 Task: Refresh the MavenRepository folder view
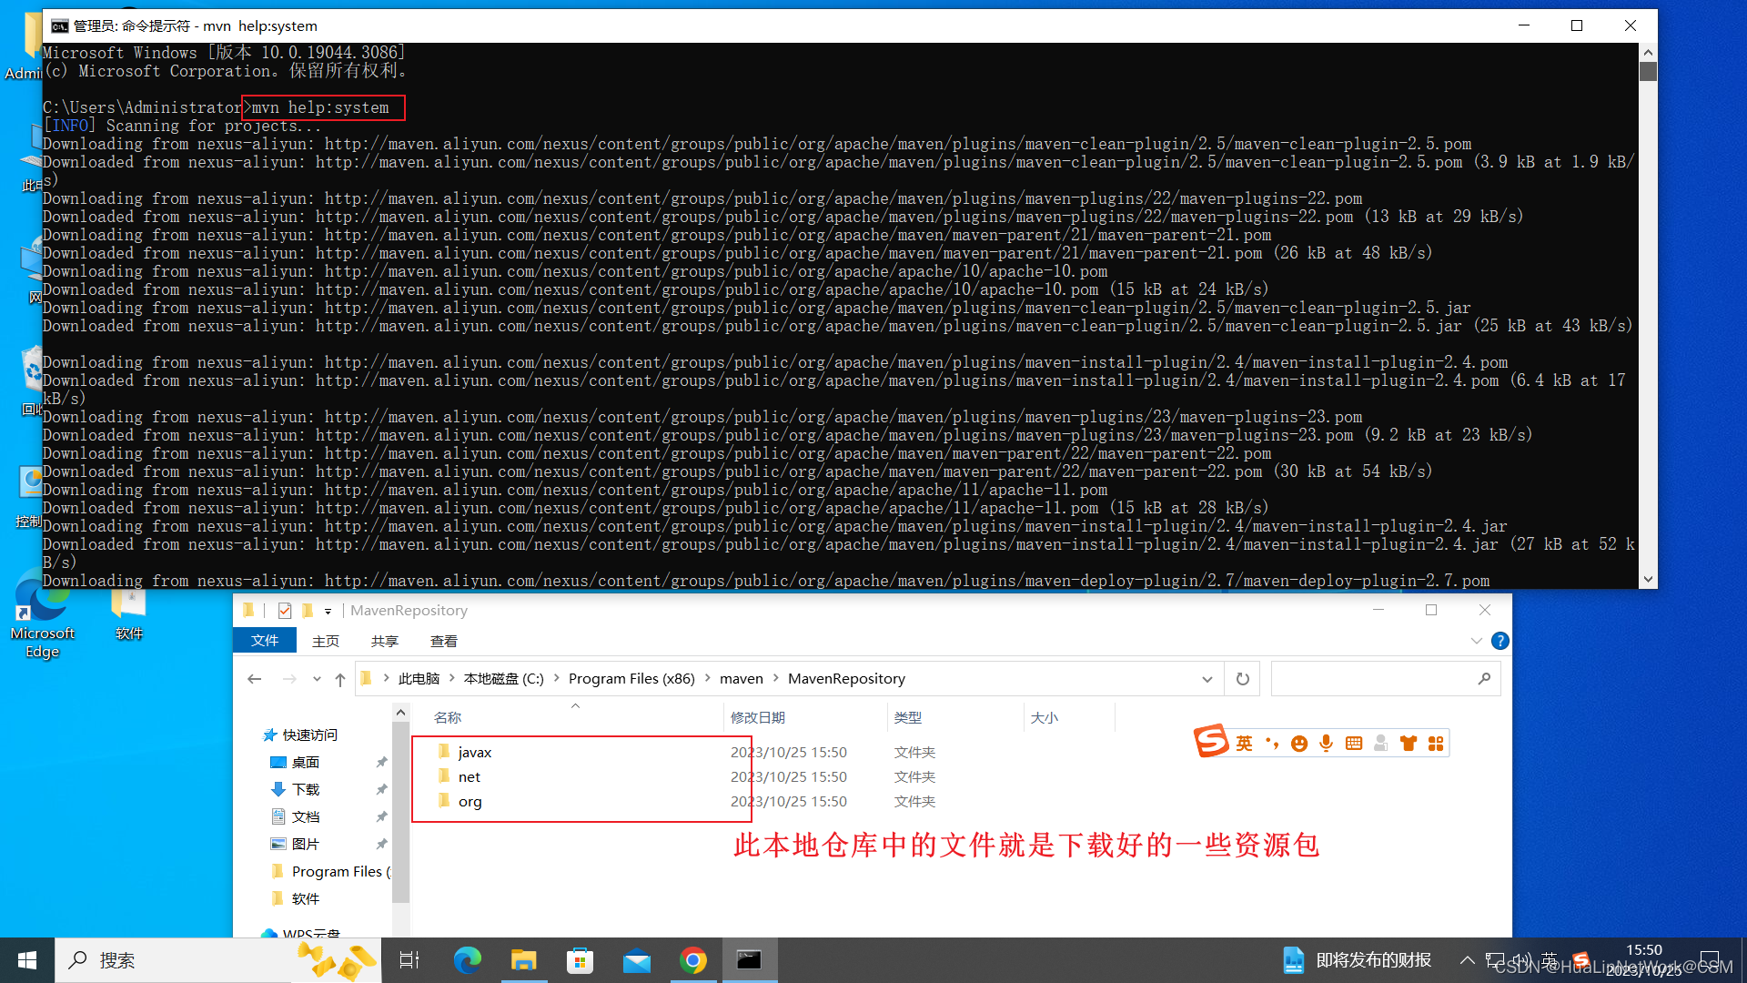coord(1243,679)
